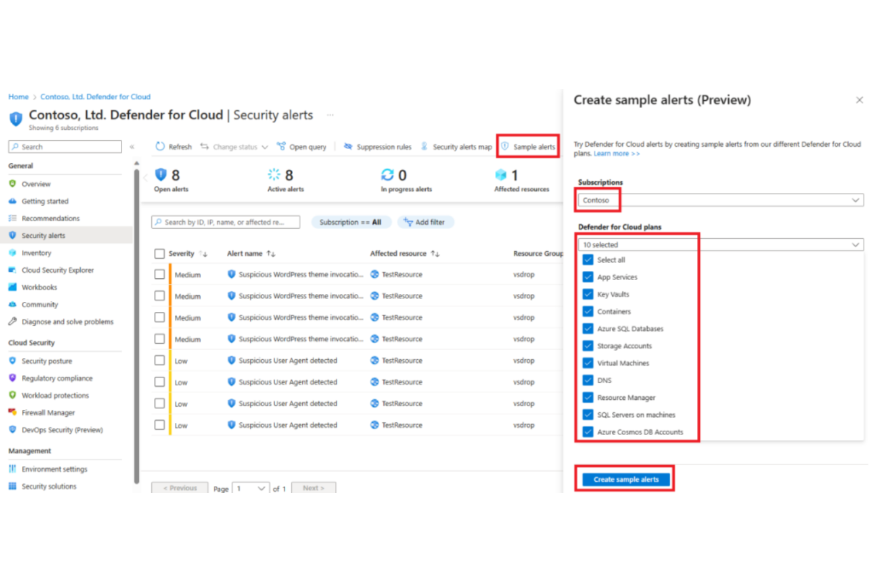Open Environment settings under Management
The height and width of the screenshot is (582, 874).
coord(54,468)
